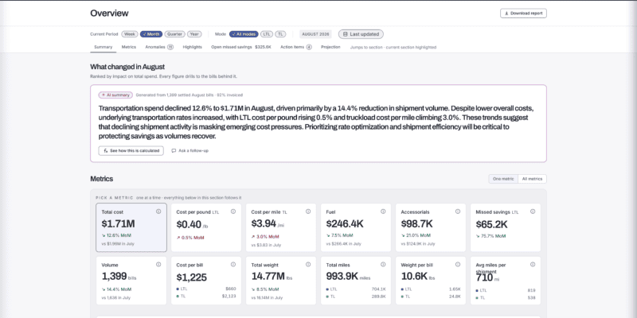Click Ask a follow-up link
This screenshot has height=318, width=637.
[190, 150]
